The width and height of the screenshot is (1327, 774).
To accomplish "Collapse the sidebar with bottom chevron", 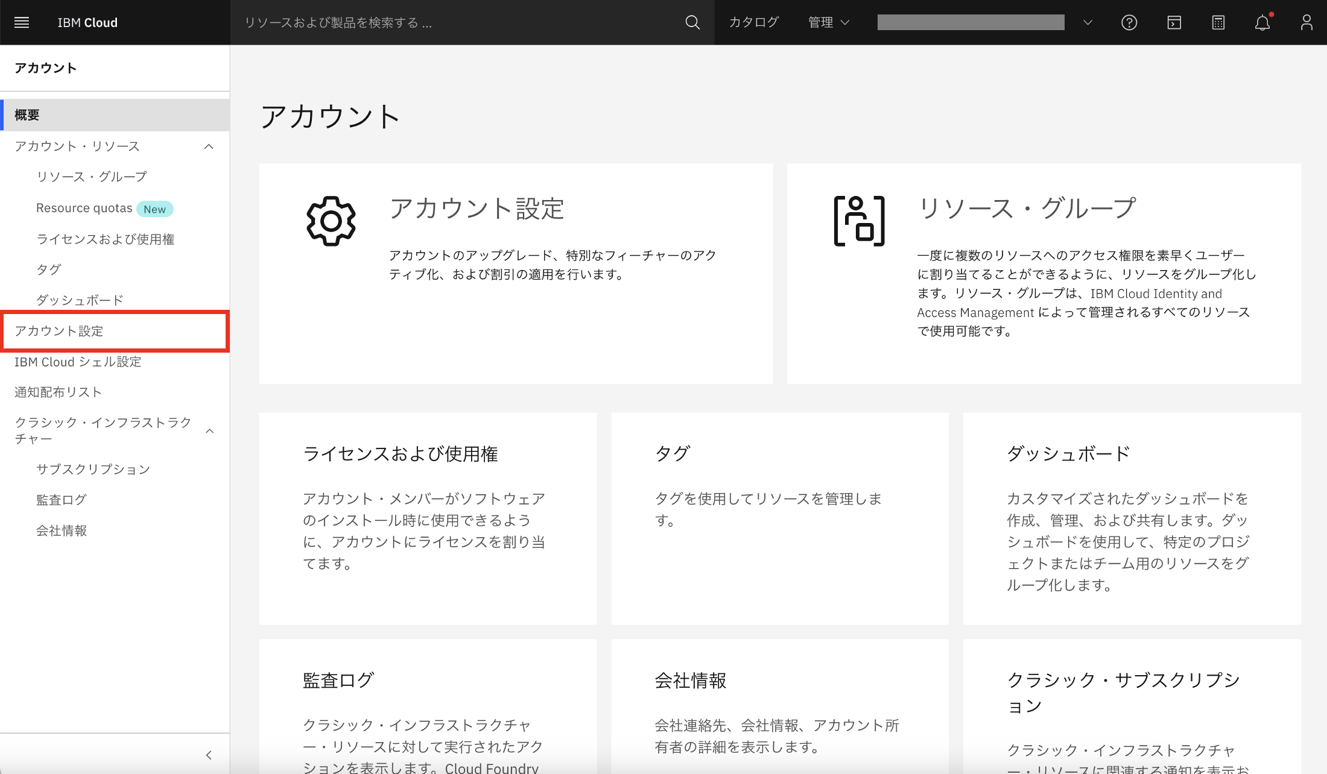I will (209, 755).
